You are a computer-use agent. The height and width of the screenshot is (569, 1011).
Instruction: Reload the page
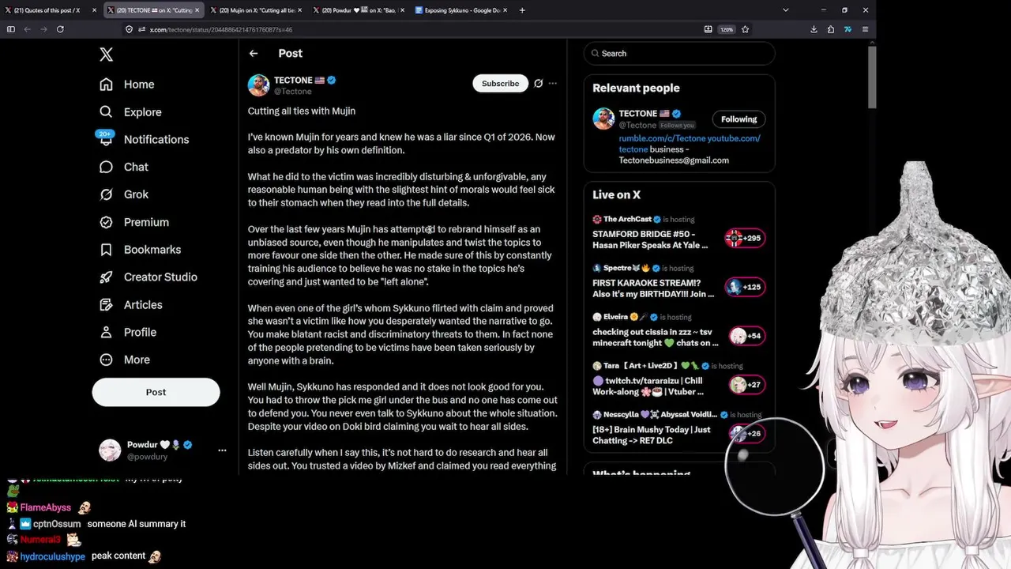(60, 29)
